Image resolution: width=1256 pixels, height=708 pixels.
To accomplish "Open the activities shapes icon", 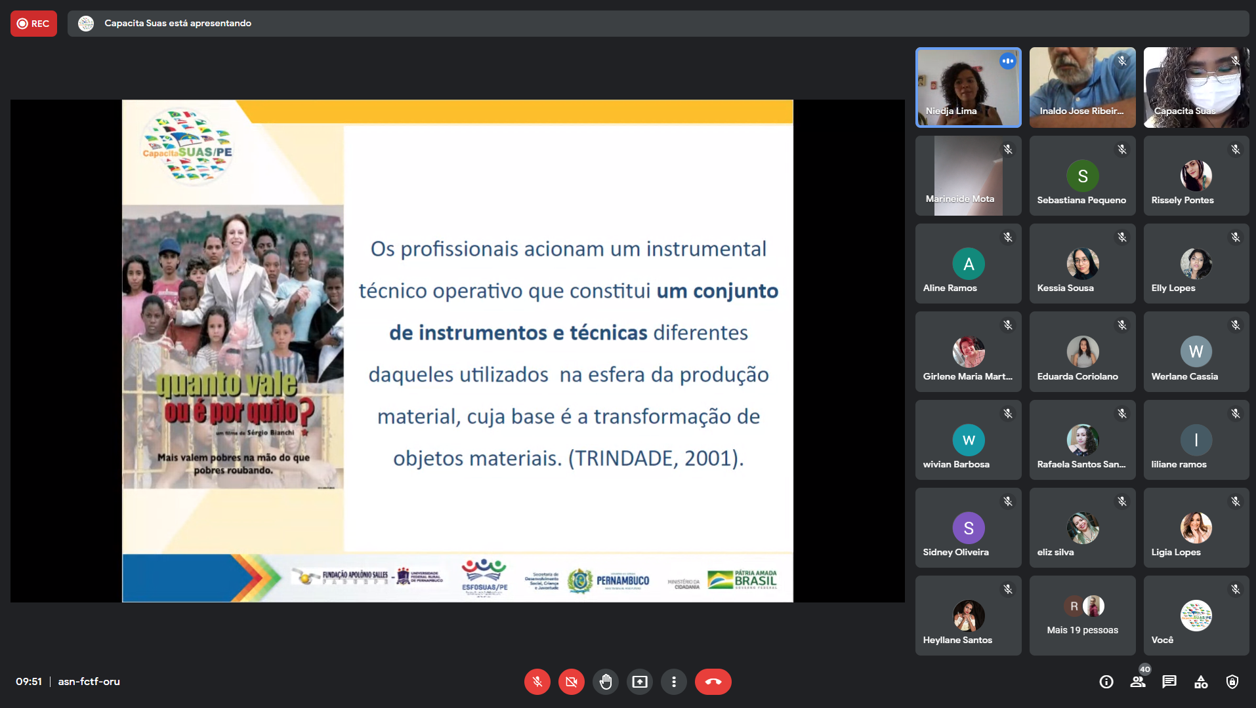I will pyautogui.click(x=1201, y=682).
